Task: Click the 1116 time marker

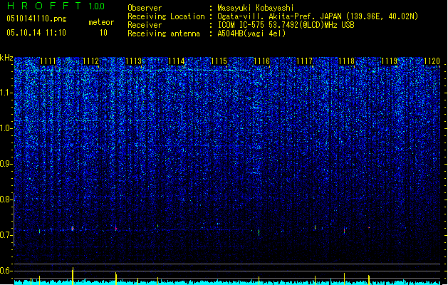Action: click(261, 61)
